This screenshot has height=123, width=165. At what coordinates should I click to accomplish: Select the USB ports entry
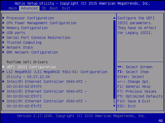coord(16,33)
